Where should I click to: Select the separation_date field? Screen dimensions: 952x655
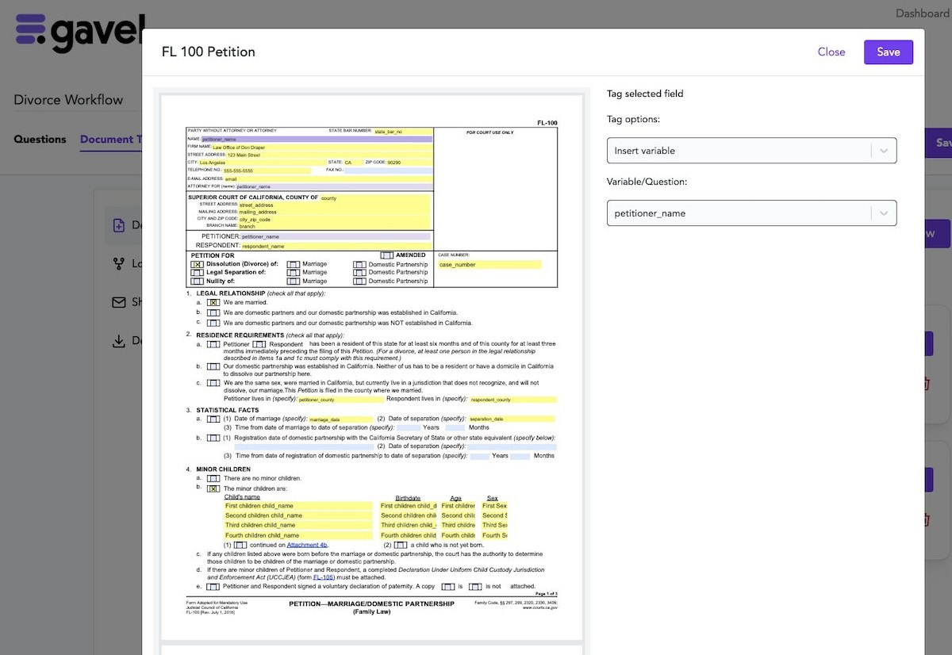[x=512, y=419]
